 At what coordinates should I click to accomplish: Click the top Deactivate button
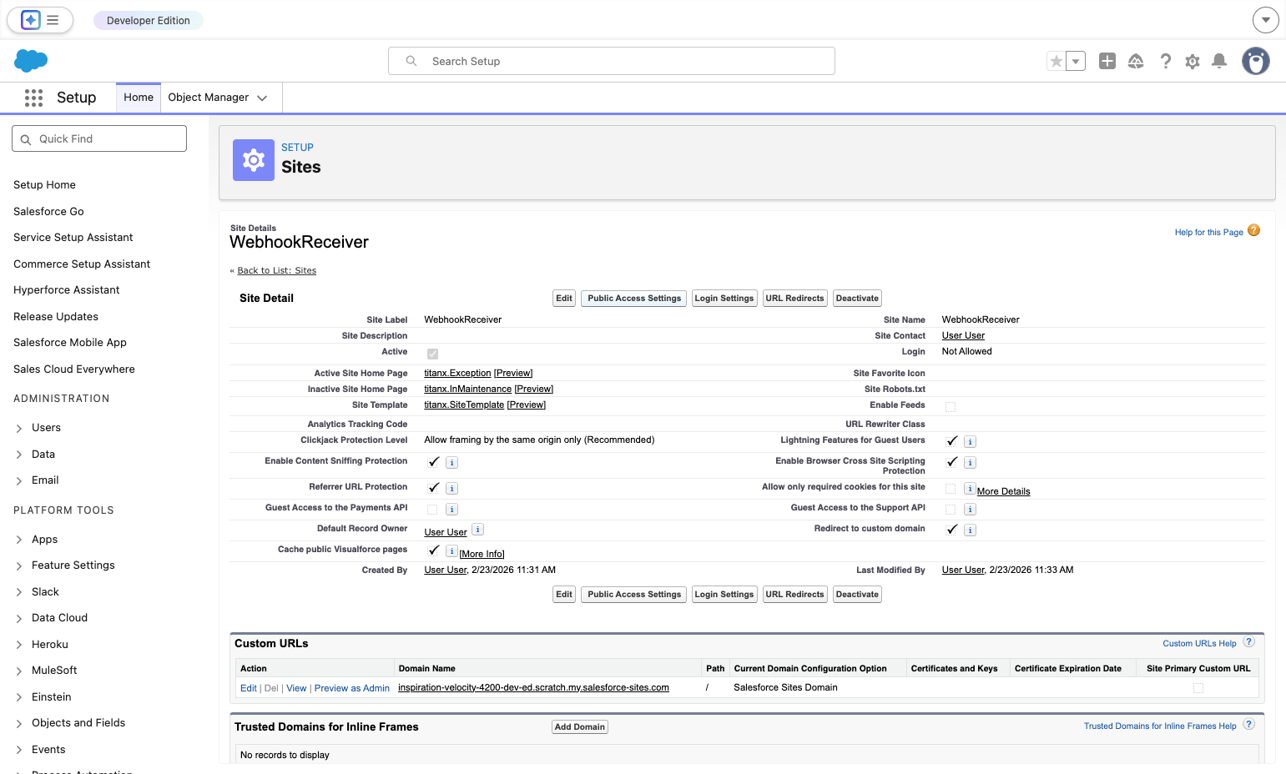click(x=857, y=299)
